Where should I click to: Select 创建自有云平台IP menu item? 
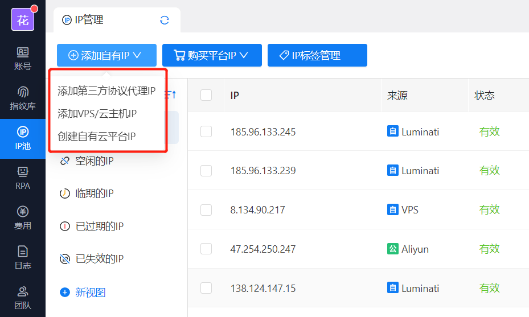(x=97, y=137)
